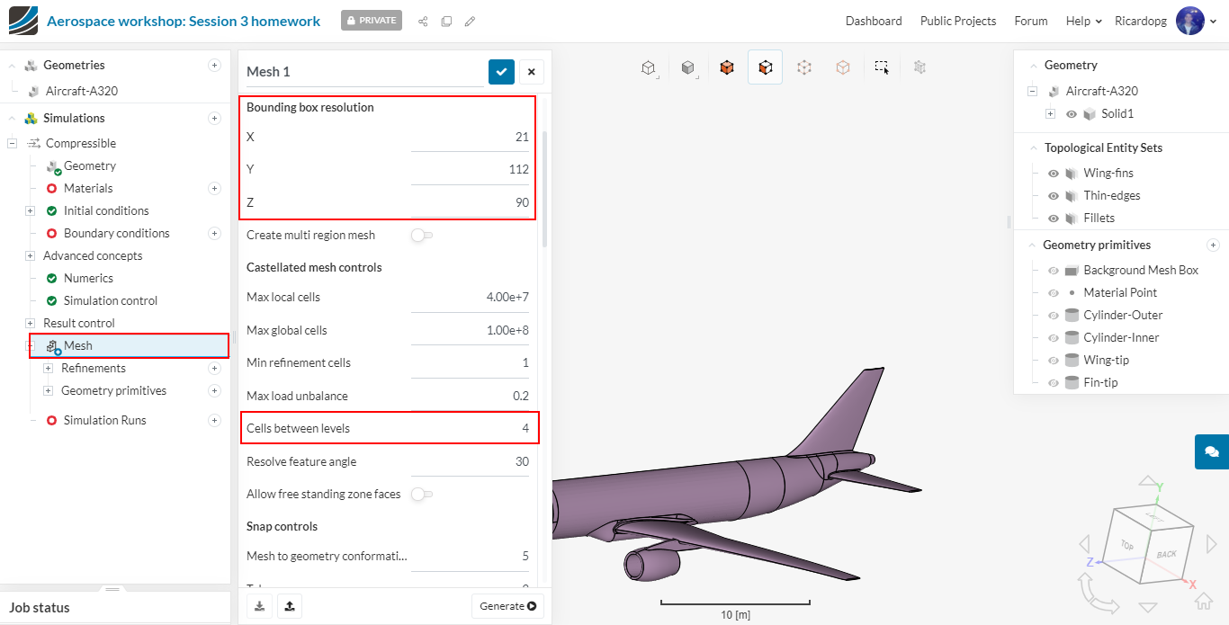Open the Forum link
The width and height of the screenshot is (1229, 625).
click(1031, 21)
